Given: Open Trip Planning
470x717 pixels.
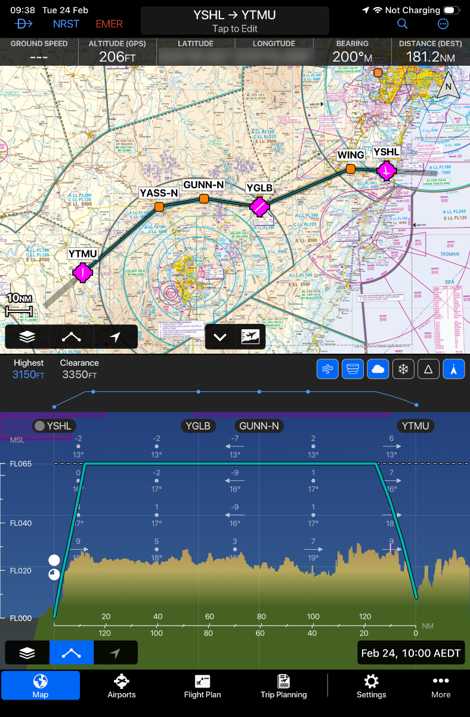Looking at the screenshot, I should click(283, 685).
